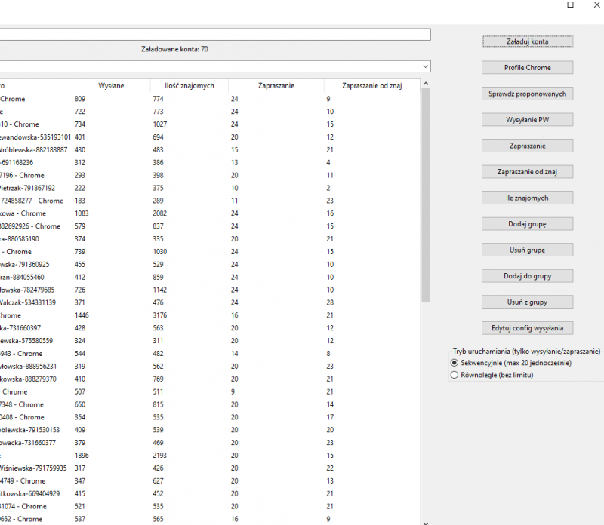Start Wysyłanie PW
Screen dimensions: 604x525
(x=527, y=120)
